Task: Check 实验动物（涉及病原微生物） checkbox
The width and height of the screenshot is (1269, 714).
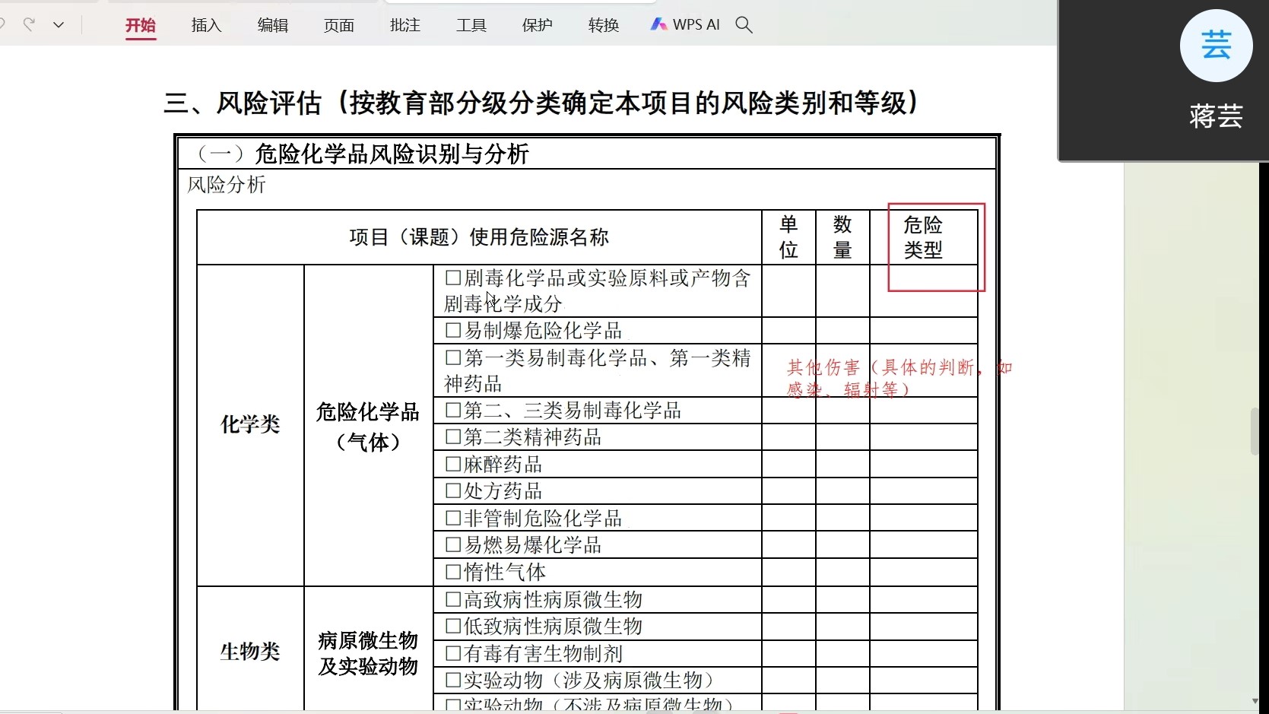Action: click(453, 680)
